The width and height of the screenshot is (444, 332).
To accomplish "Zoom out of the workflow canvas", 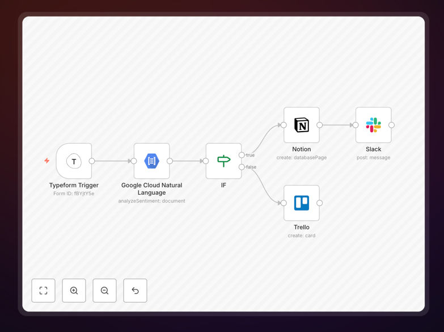I will (104, 291).
